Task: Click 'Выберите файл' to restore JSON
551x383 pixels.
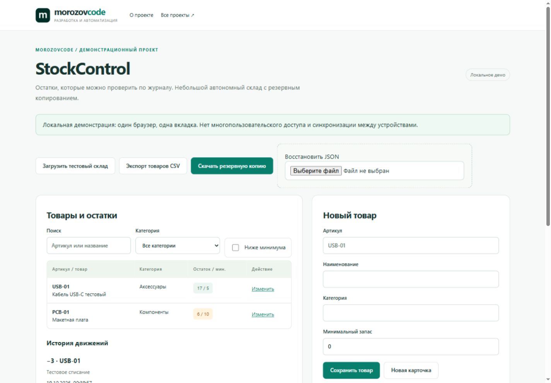Action: coord(316,171)
